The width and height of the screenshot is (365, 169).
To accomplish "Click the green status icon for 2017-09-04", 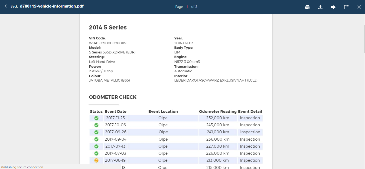I will tap(96, 139).
